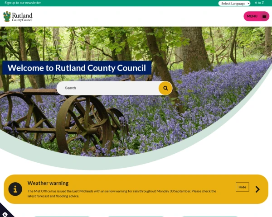Click the Met Office rain warning text
272x217 pixels.
(122, 193)
